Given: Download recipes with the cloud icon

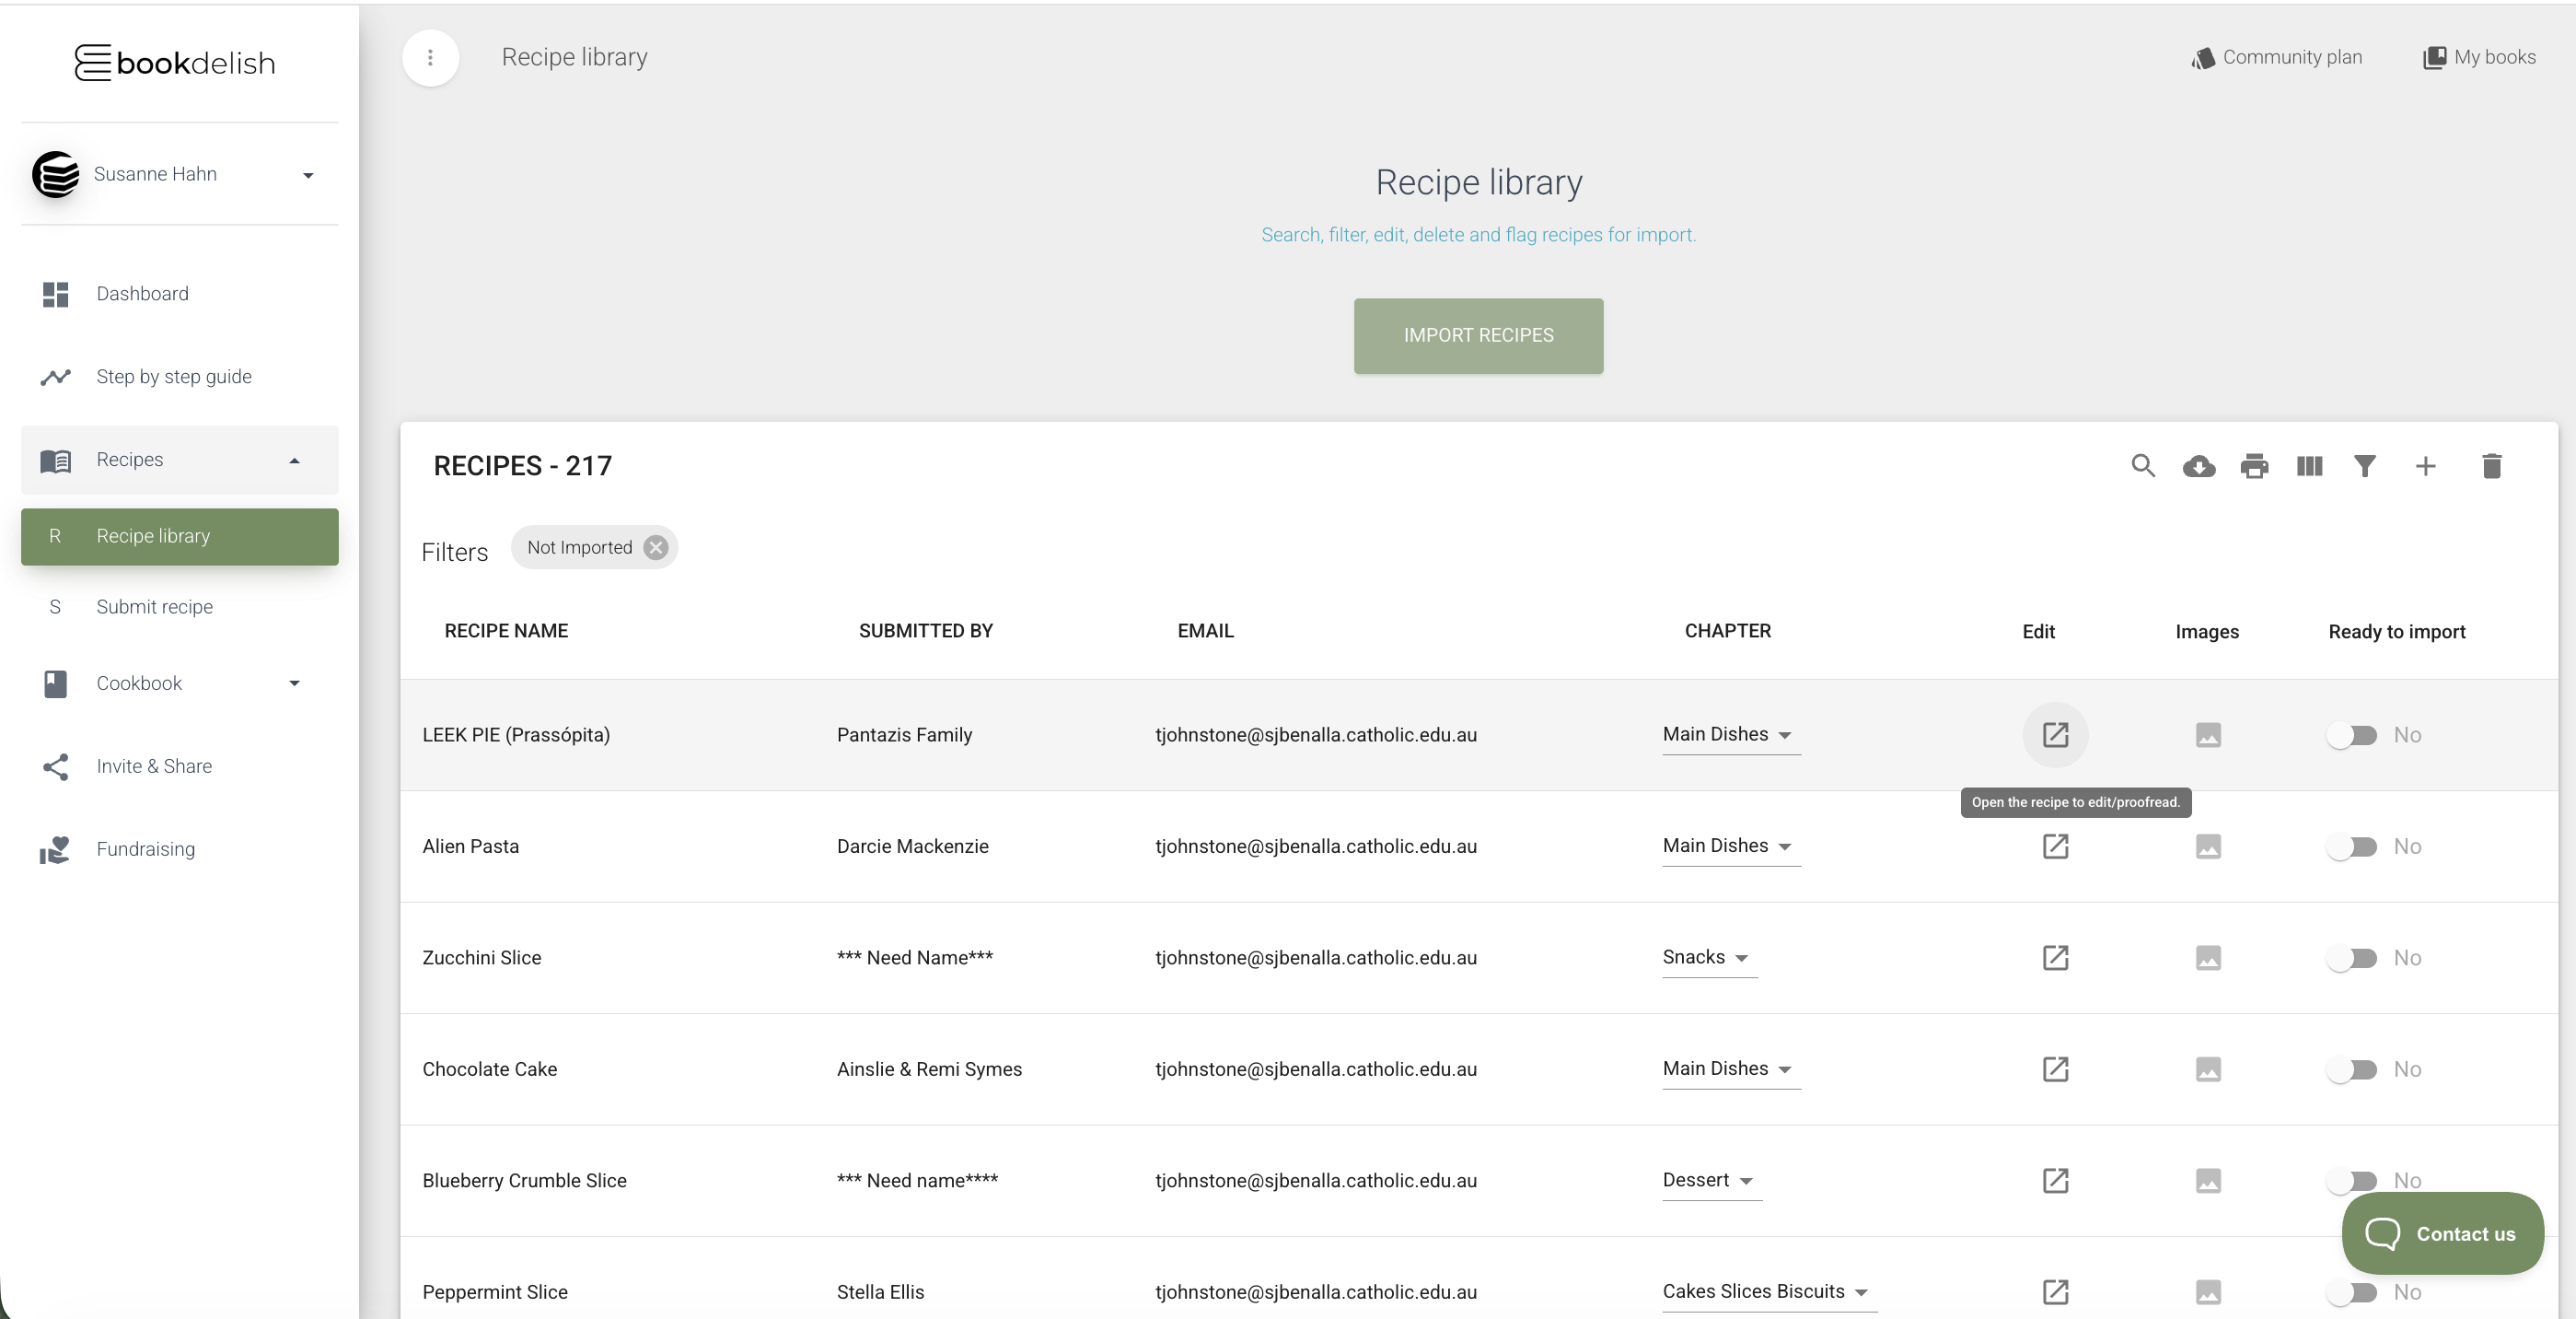Looking at the screenshot, I should click(x=2199, y=466).
